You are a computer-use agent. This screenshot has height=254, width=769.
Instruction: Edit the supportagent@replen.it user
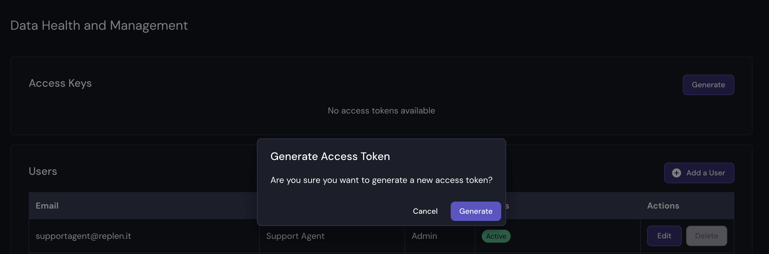tap(664, 236)
